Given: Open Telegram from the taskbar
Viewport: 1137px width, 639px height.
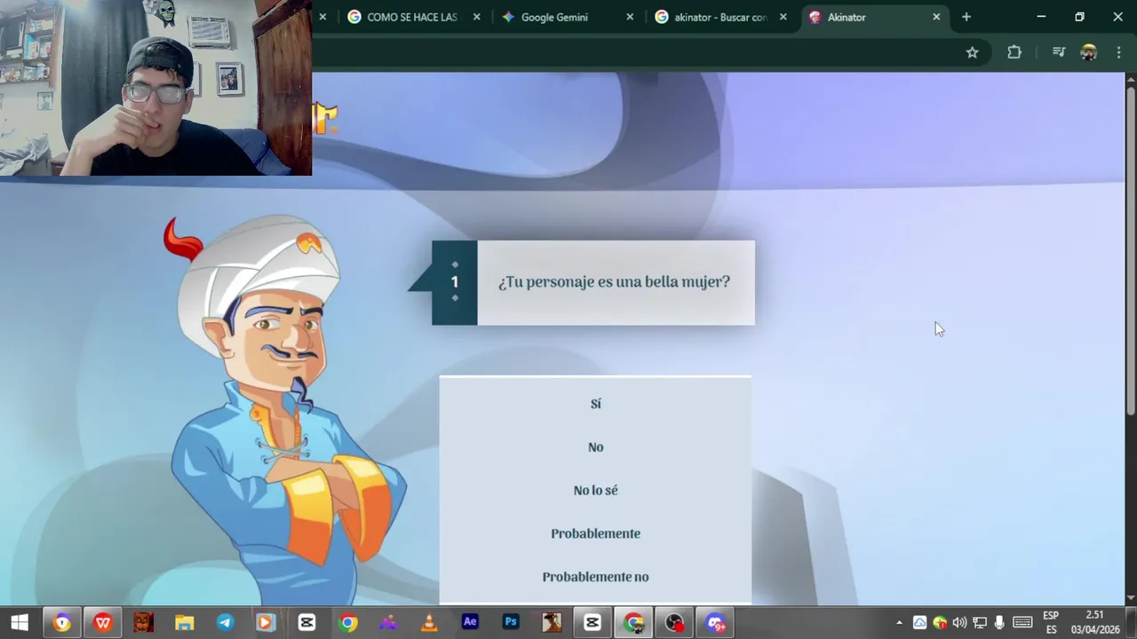Looking at the screenshot, I should coord(225,623).
